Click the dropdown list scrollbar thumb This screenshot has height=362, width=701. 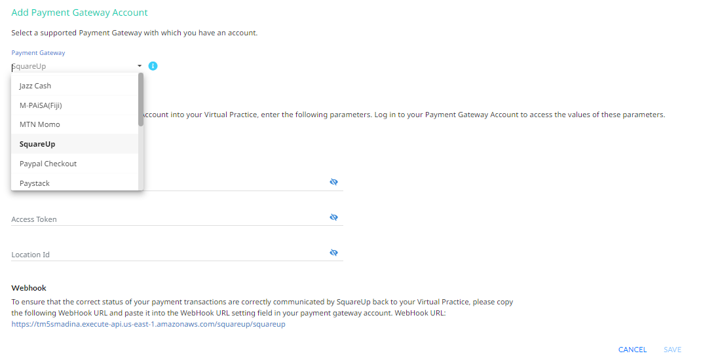pyautogui.click(x=141, y=100)
